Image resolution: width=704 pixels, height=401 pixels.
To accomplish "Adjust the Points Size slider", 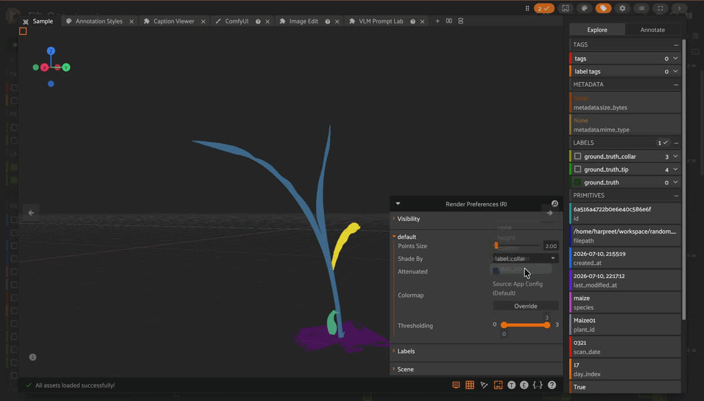I will [x=517, y=246].
